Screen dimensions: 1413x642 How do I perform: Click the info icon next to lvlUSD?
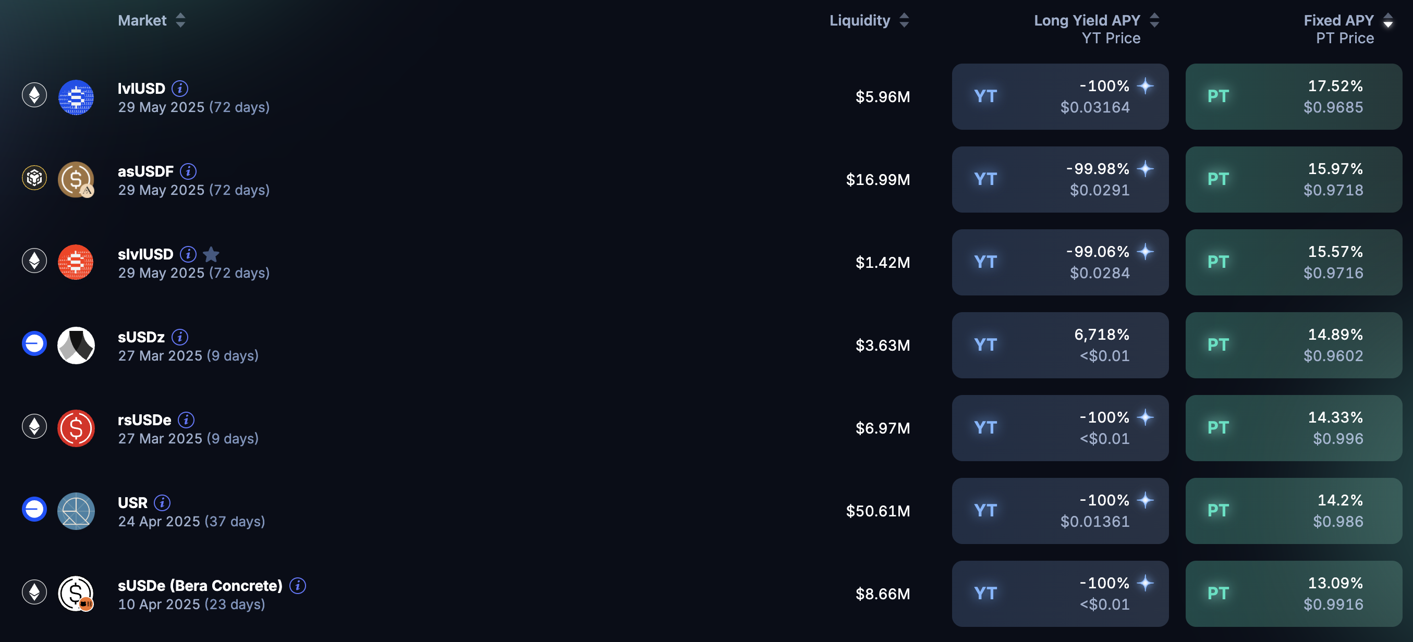tap(180, 88)
